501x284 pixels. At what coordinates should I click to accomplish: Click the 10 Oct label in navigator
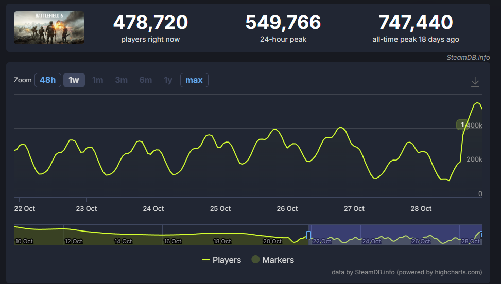[24, 241]
